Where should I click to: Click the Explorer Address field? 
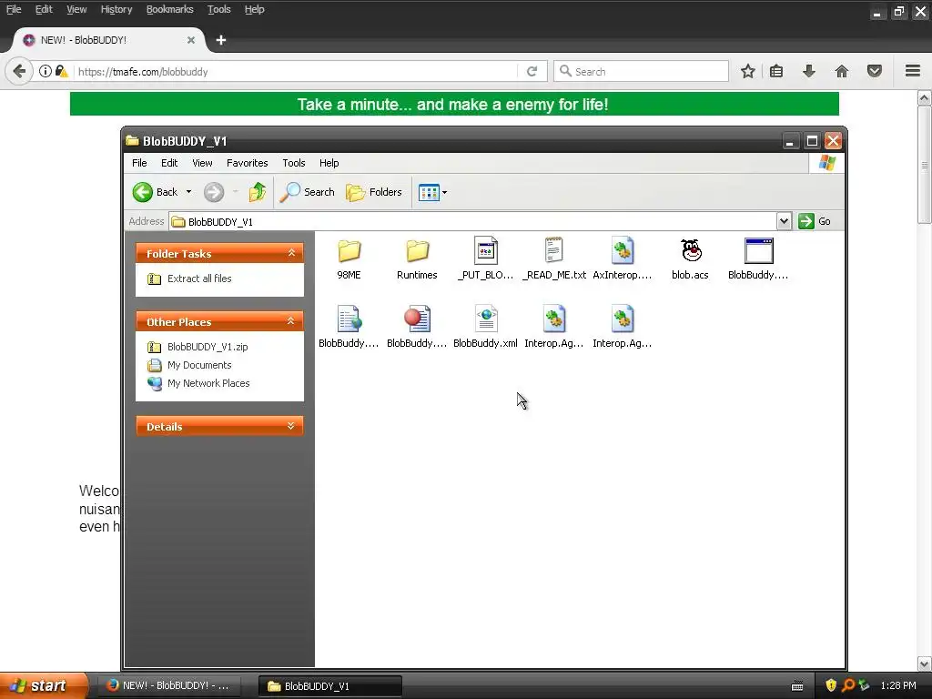(x=473, y=221)
